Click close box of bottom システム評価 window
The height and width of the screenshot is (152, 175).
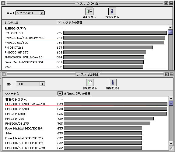(x=4, y=74)
